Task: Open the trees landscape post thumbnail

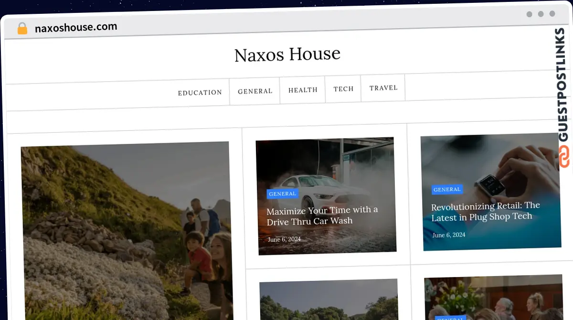Action: point(329,299)
